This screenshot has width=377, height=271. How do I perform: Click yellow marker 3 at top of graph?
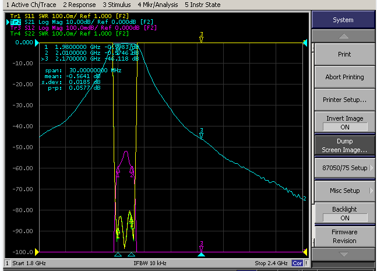click(202, 37)
